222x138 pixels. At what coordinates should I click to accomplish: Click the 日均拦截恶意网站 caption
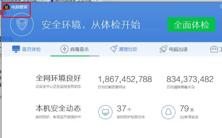pos(112,87)
